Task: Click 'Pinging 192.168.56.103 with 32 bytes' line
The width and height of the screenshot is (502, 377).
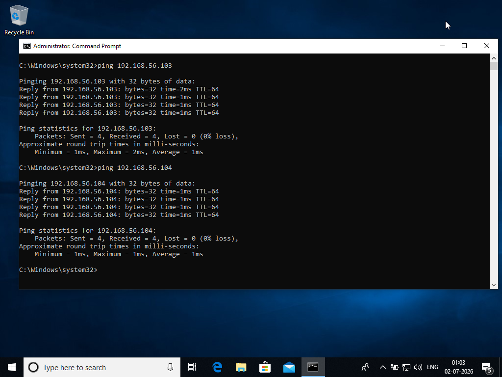Action: click(x=107, y=81)
